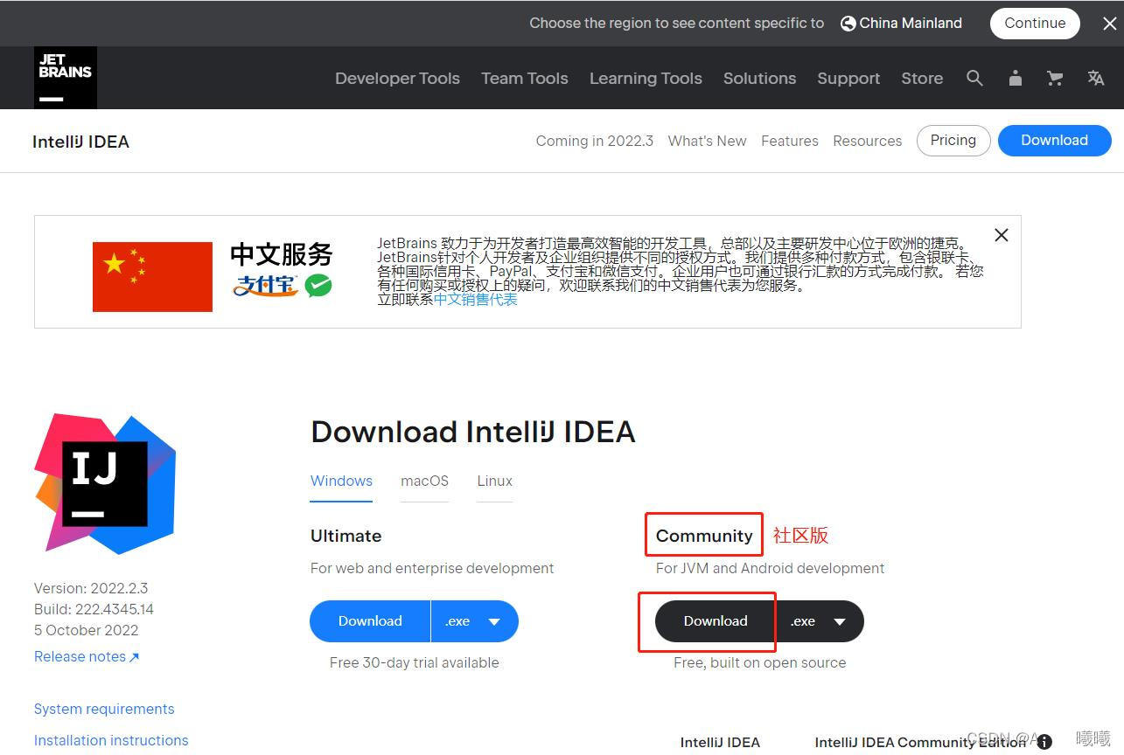The height and width of the screenshot is (755, 1124).
Task: Click For web and enterprise development text
Action: click(x=432, y=568)
